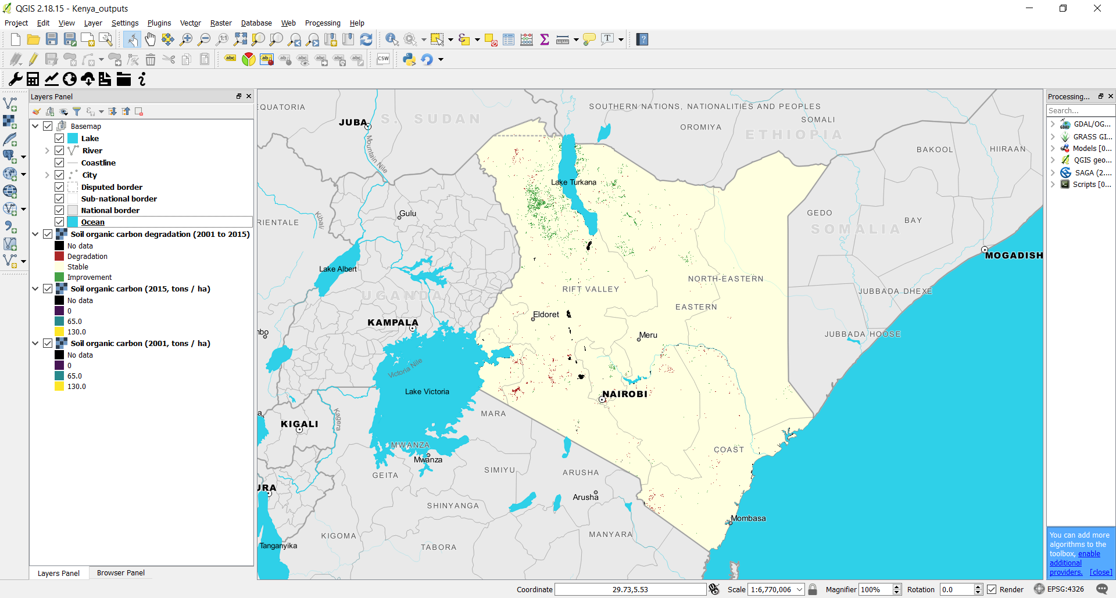Expand the GDAL/OGR toolbox group
Viewport: 1116px width, 598px height.
(1053, 124)
